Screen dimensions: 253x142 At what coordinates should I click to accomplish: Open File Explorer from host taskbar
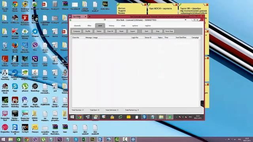coord(11,139)
